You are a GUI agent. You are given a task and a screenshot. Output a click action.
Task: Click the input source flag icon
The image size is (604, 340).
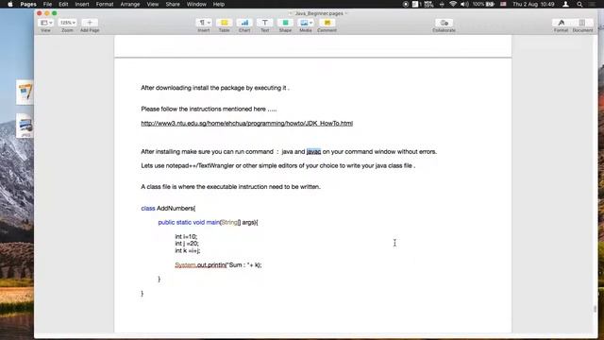pyautogui.click(x=503, y=4)
